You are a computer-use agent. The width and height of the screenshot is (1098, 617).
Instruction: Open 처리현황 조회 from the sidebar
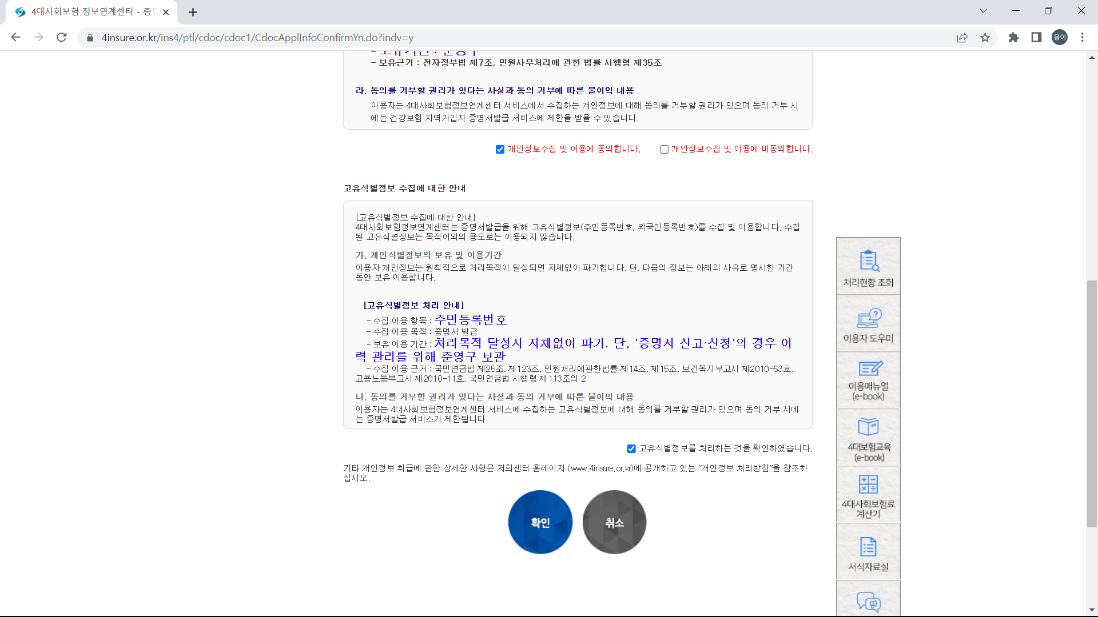click(868, 266)
